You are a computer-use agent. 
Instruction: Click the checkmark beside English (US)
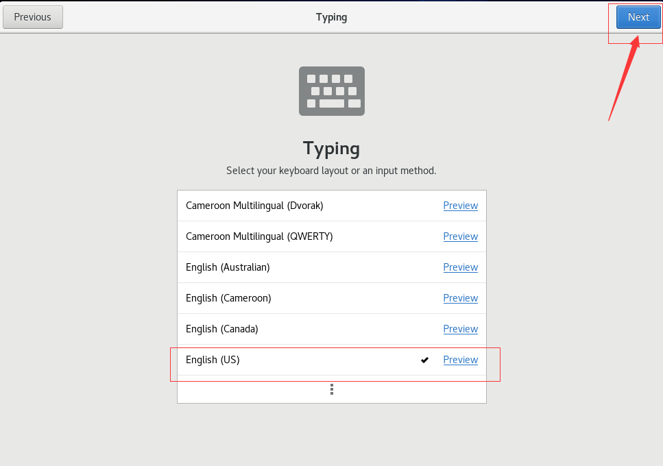click(x=424, y=360)
